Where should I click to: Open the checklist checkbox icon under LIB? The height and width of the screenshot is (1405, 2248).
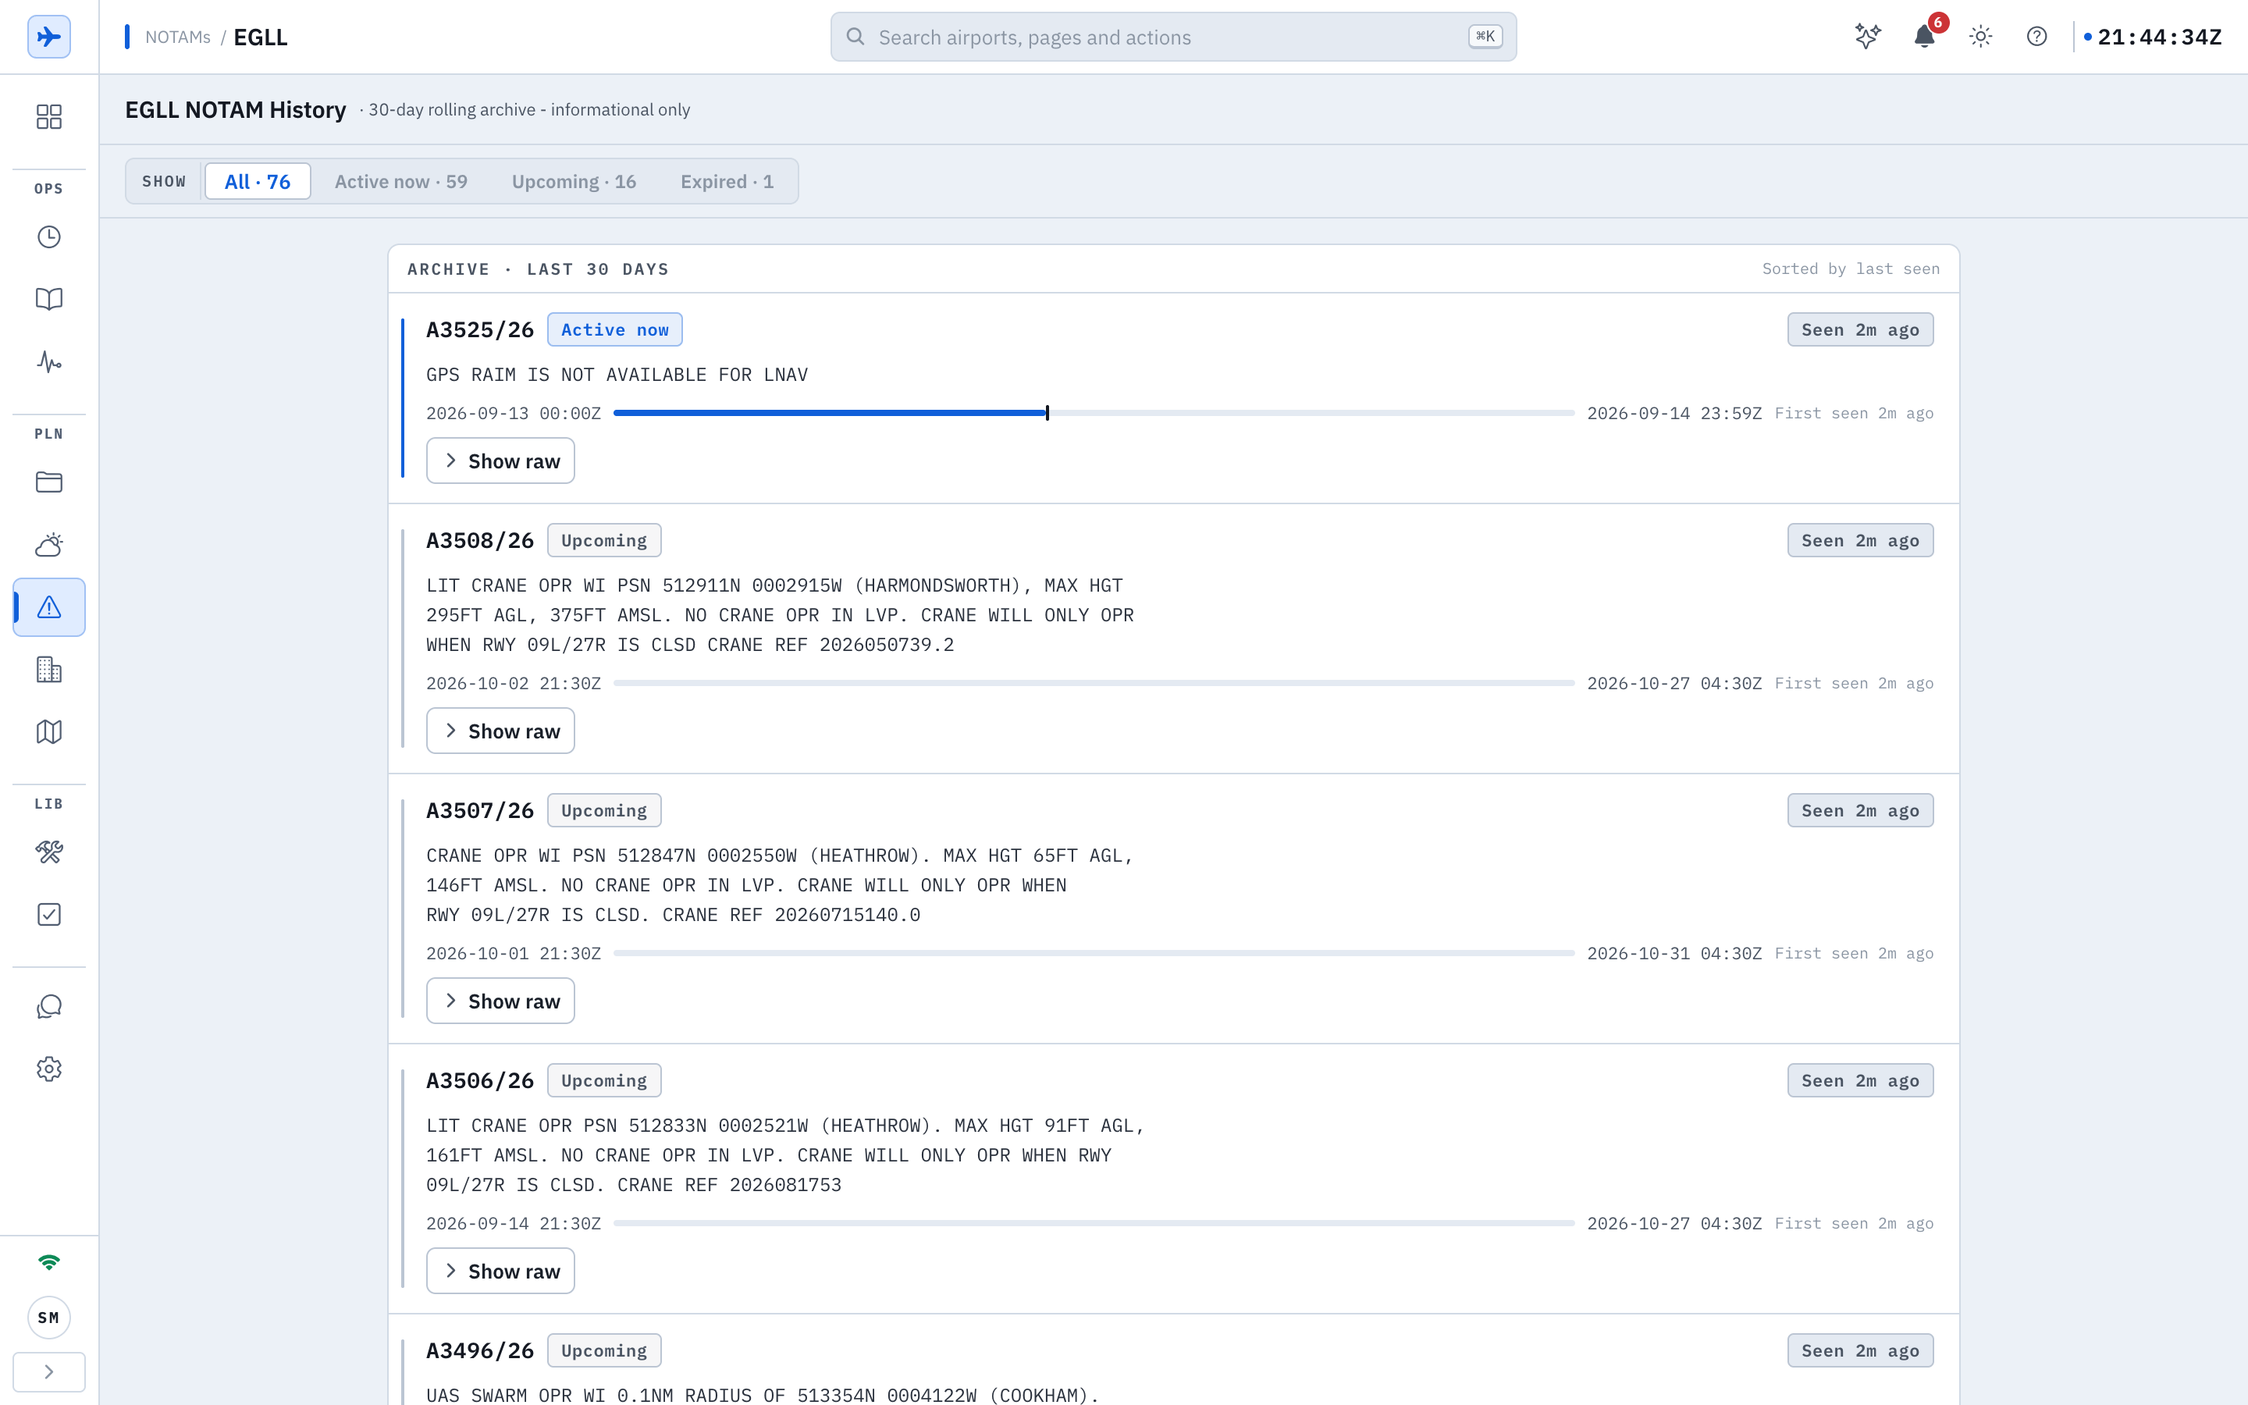pos(49,914)
